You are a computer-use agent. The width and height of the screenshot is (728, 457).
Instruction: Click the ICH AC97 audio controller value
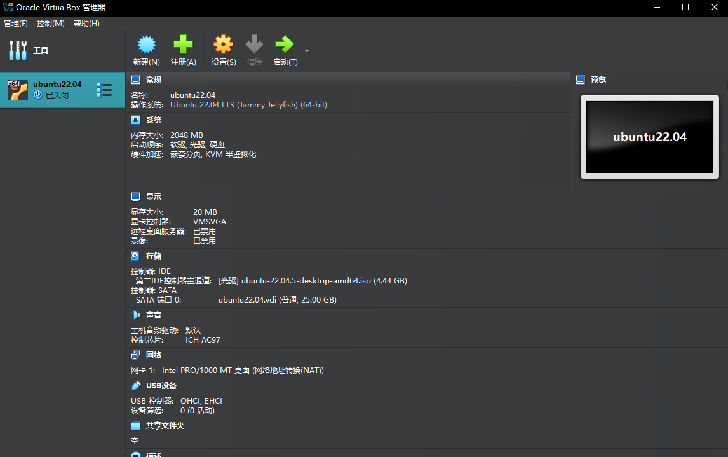click(x=203, y=340)
